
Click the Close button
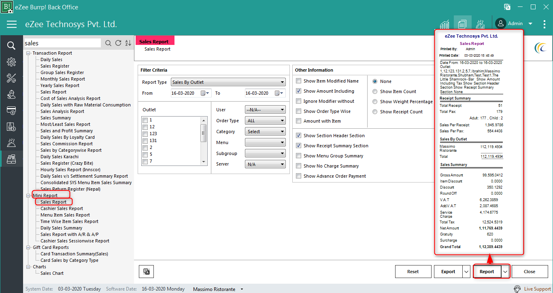pos(530,272)
